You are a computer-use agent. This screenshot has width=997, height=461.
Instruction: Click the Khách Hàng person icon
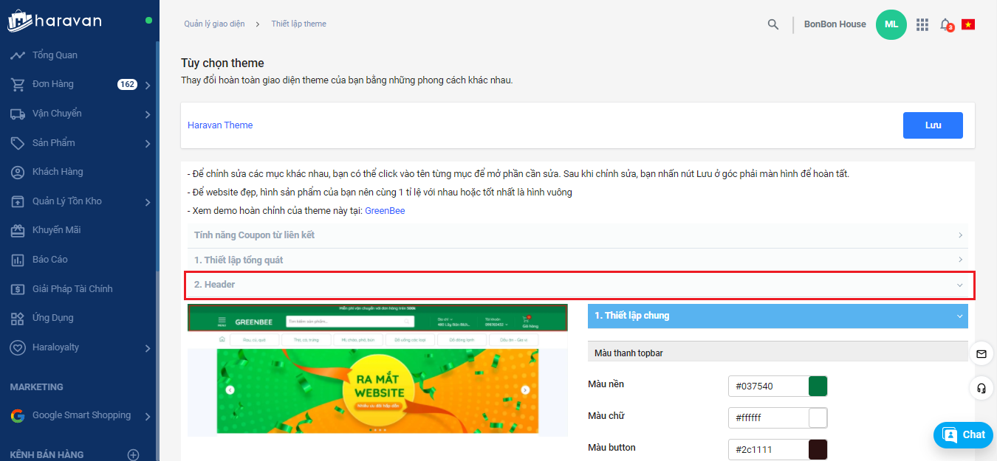point(18,172)
